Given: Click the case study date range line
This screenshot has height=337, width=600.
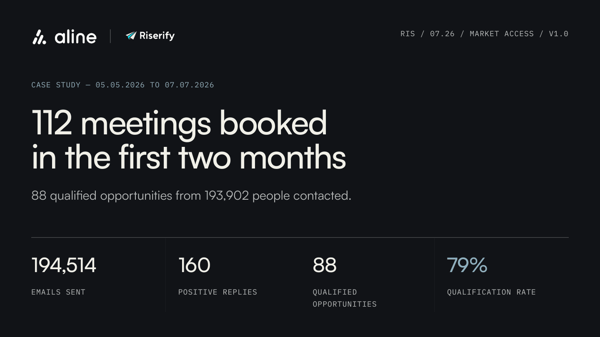Looking at the screenshot, I should coord(122,85).
